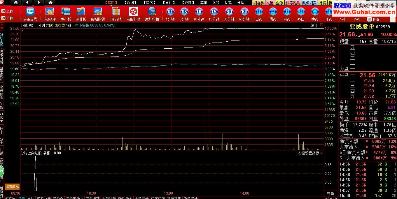Screen dimensions: 397x199
Task: Open the 【量化】 menu
Action: coord(169,3)
